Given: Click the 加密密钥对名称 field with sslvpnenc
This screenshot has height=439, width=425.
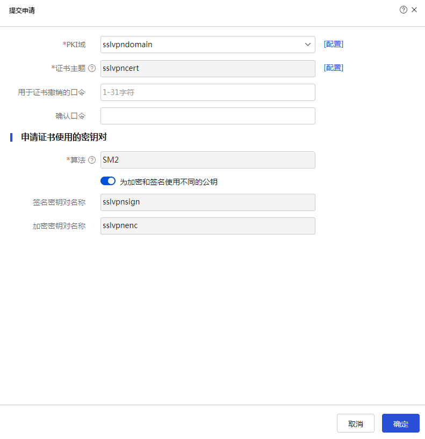Looking at the screenshot, I should point(207,226).
